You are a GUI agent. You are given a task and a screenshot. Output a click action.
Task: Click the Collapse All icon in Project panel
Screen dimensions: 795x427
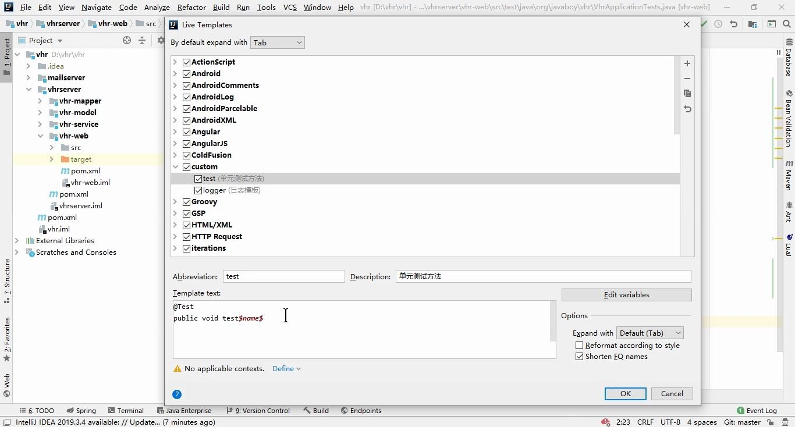pyautogui.click(x=142, y=40)
